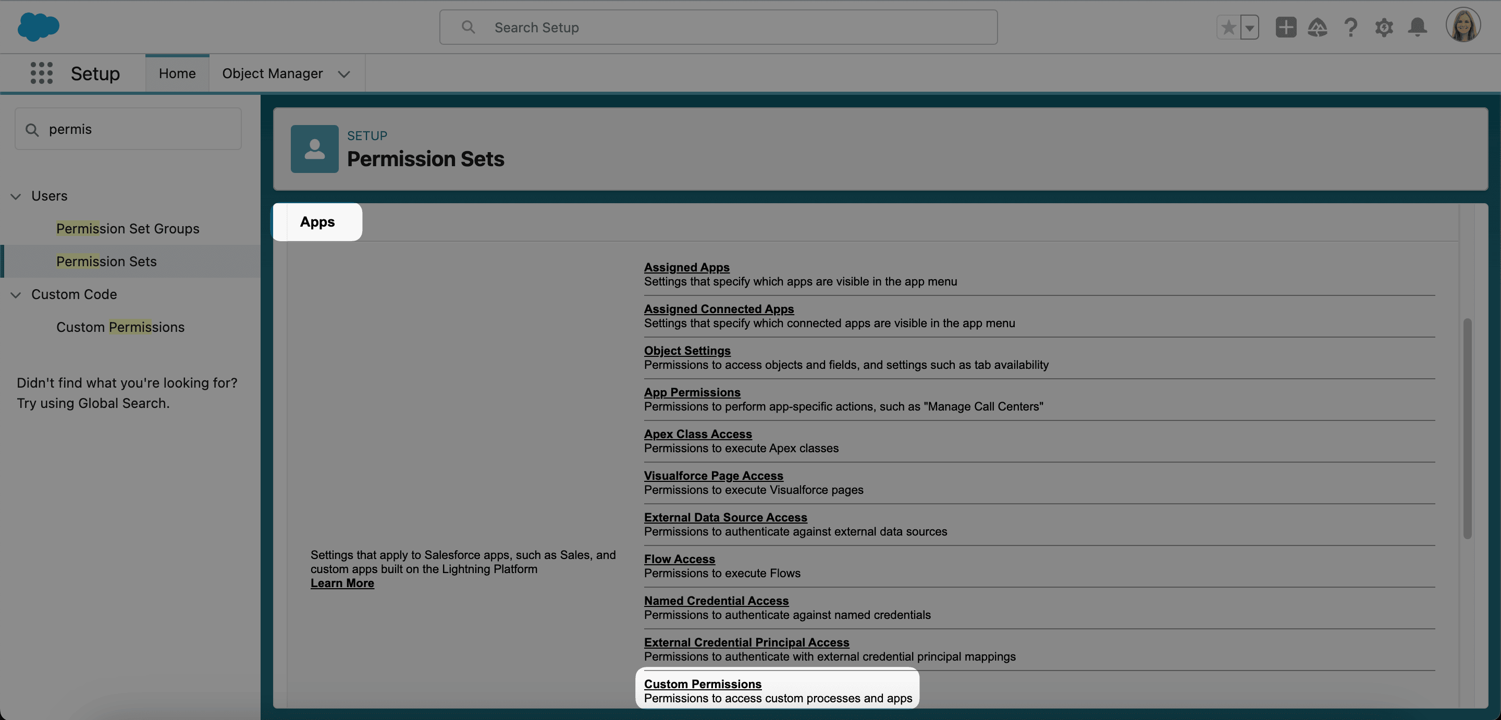Open the Named Credential Access link
This screenshot has width=1501, height=720.
(x=716, y=600)
